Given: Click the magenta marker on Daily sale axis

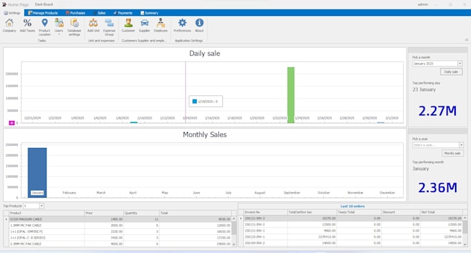Looking at the screenshot, I should [x=12, y=123].
